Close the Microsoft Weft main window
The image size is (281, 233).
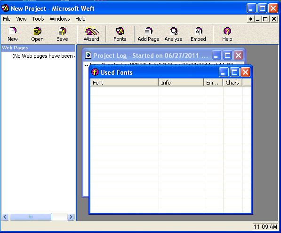pos(273,8)
